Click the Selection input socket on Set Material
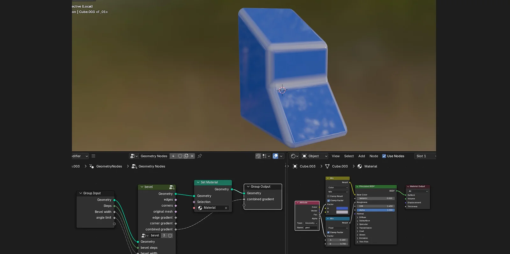The height and width of the screenshot is (254, 510). click(x=194, y=202)
